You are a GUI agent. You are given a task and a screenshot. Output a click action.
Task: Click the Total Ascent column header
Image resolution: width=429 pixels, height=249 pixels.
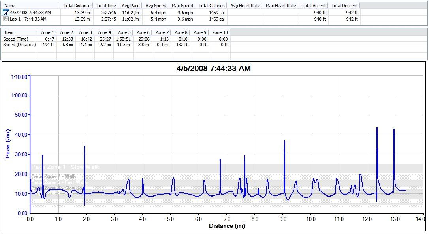click(x=314, y=6)
